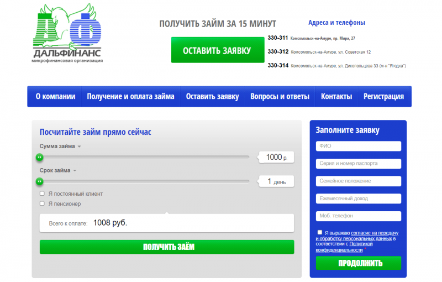This screenshot has width=442, height=282.
Task: Focus the Семейное положение field
Action: point(358,181)
